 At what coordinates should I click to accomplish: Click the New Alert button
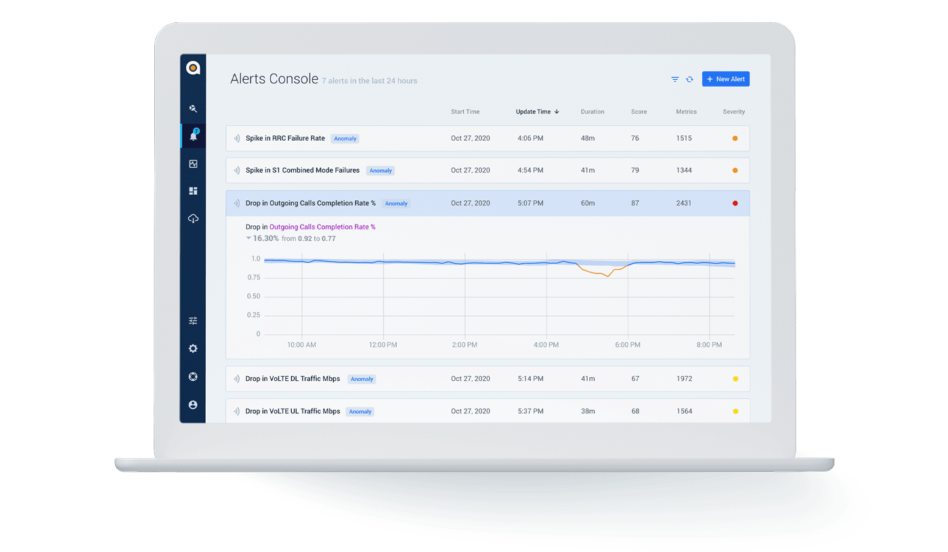click(x=726, y=79)
